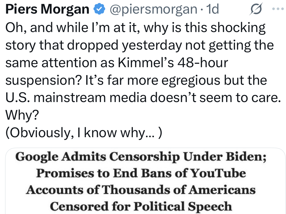Click the @piersmorgan handle
This screenshot has width=286, height=214.
coord(153,10)
